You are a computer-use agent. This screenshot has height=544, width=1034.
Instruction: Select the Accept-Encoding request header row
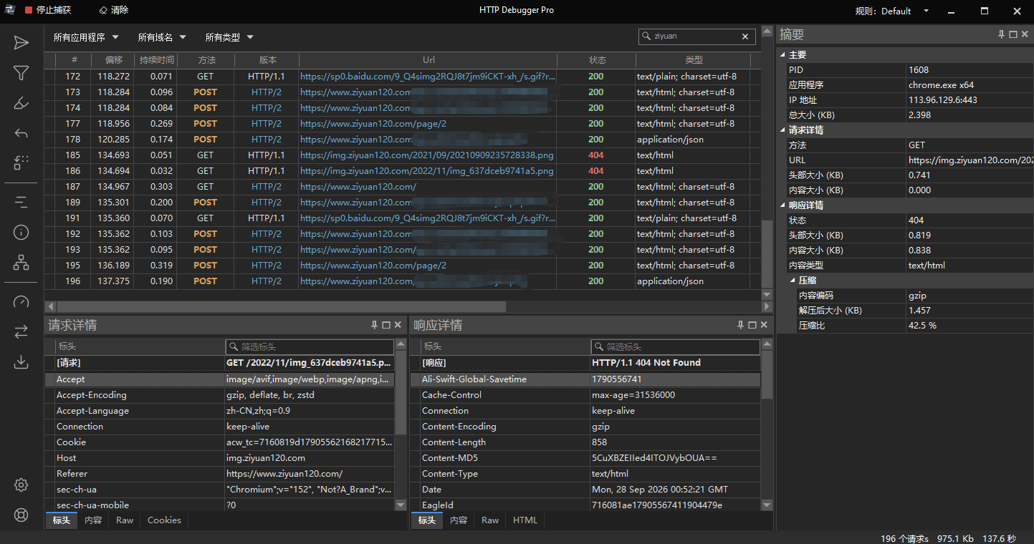[x=219, y=395]
